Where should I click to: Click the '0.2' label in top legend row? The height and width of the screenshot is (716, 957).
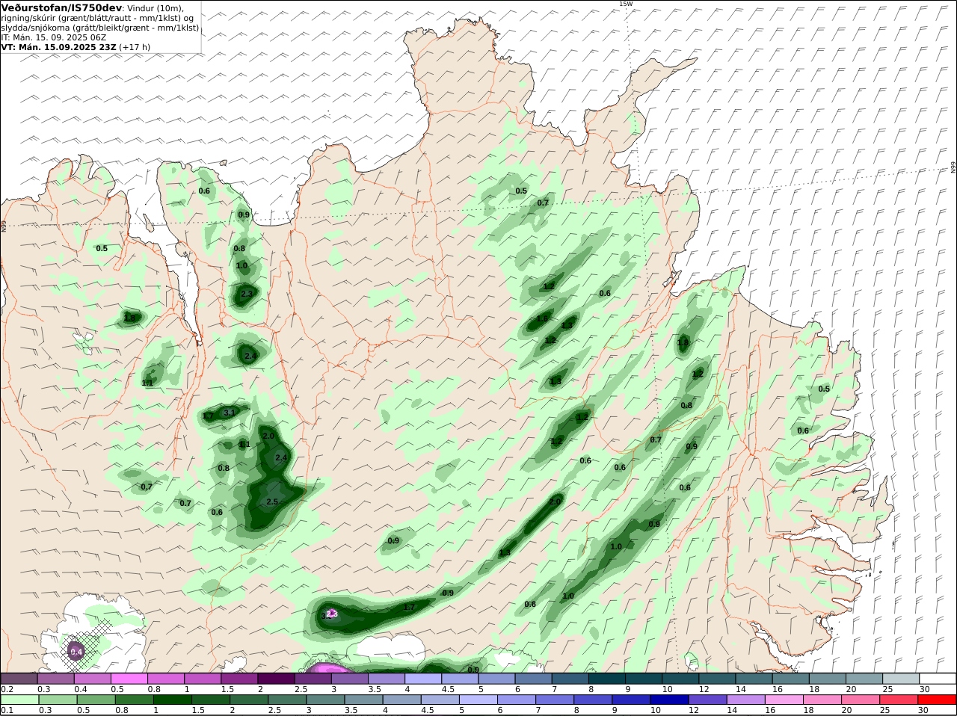tap(7, 689)
